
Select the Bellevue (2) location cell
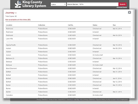click(x=10, y=58)
